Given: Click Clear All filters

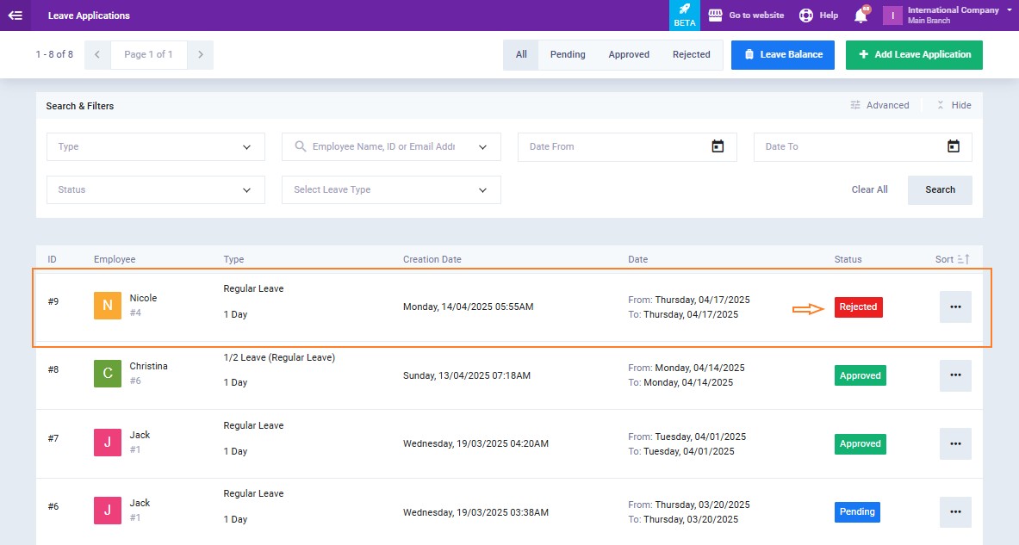Looking at the screenshot, I should click(869, 189).
